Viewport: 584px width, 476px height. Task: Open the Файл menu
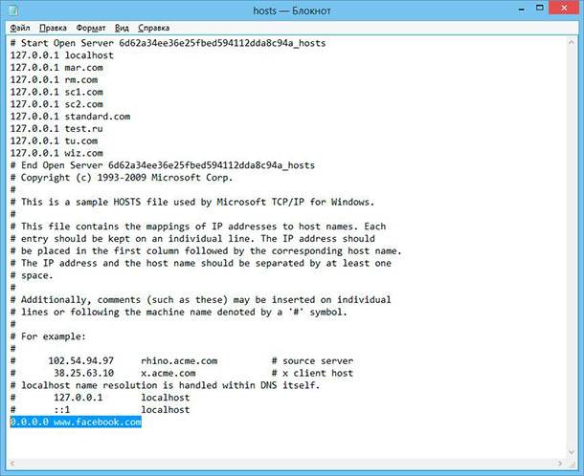click(20, 28)
